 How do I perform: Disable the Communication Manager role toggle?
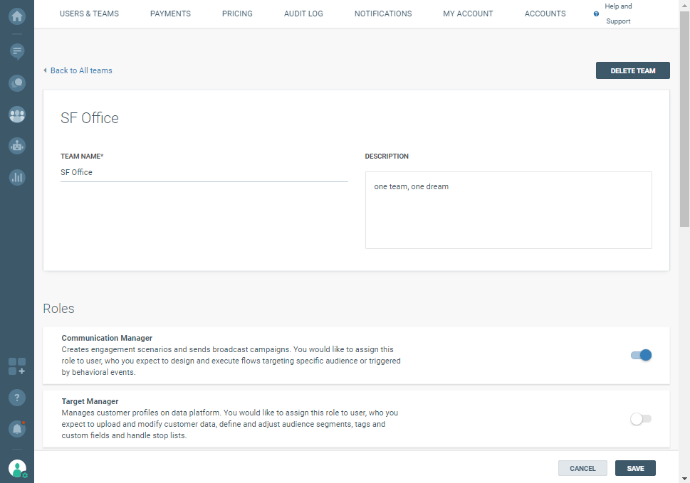click(641, 355)
